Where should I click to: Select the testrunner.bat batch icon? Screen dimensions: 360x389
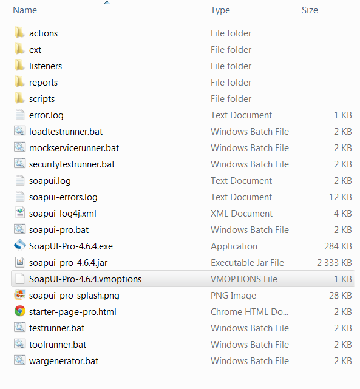[19, 328]
